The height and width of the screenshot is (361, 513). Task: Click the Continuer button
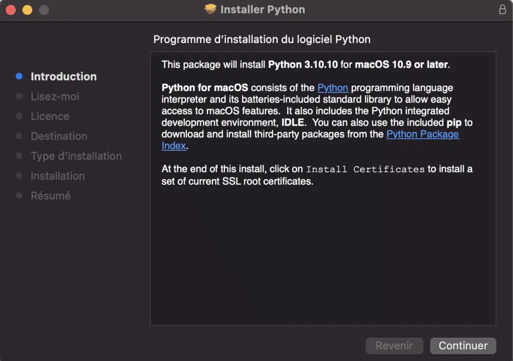click(x=463, y=345)
